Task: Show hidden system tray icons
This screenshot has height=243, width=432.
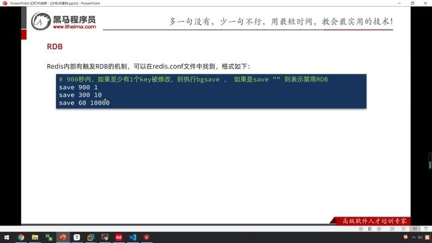Action: pos(414,237)
